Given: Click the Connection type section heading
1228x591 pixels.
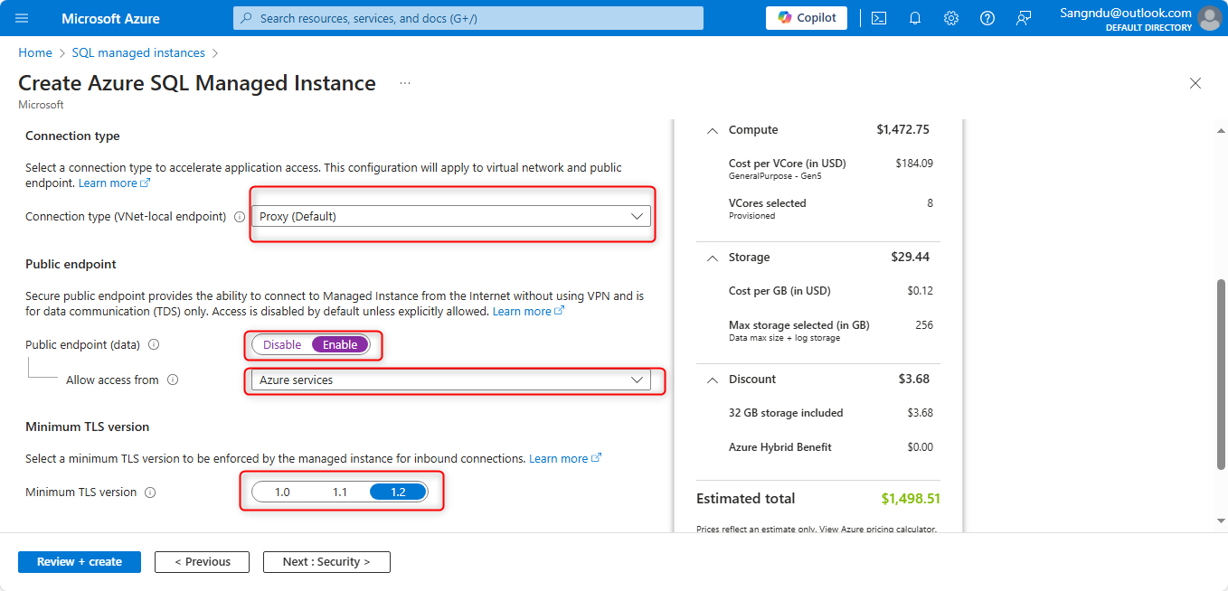Looking at the screenshot, I should point(72,136).
